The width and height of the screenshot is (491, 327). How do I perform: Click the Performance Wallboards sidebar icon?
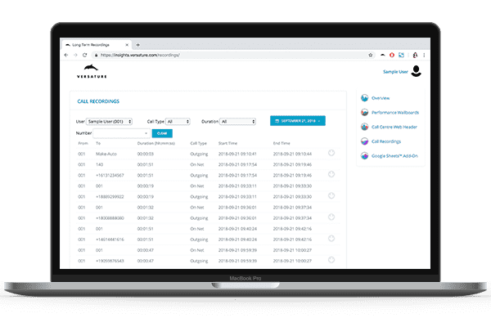tap(364, 113)
